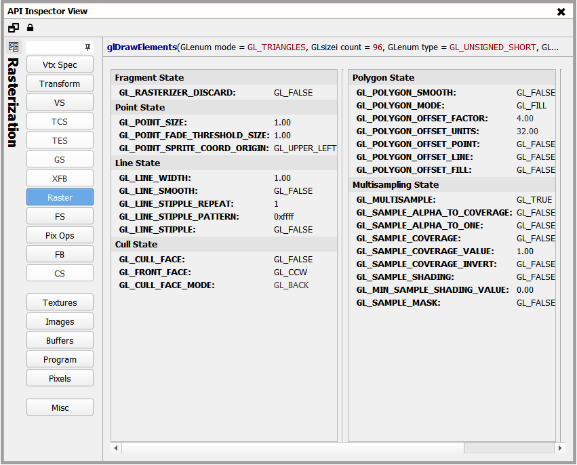Show the Program view
Screen dimensions: 577x465
(x=60, y=360)
